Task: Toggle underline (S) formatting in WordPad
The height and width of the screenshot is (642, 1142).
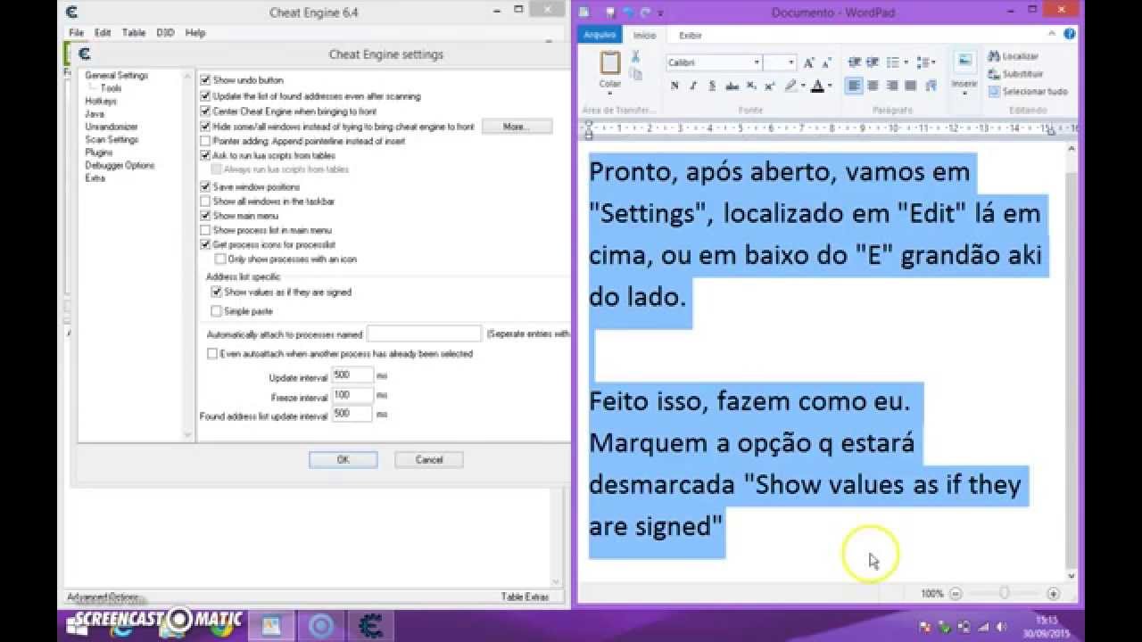Action: tap(712, 86)
